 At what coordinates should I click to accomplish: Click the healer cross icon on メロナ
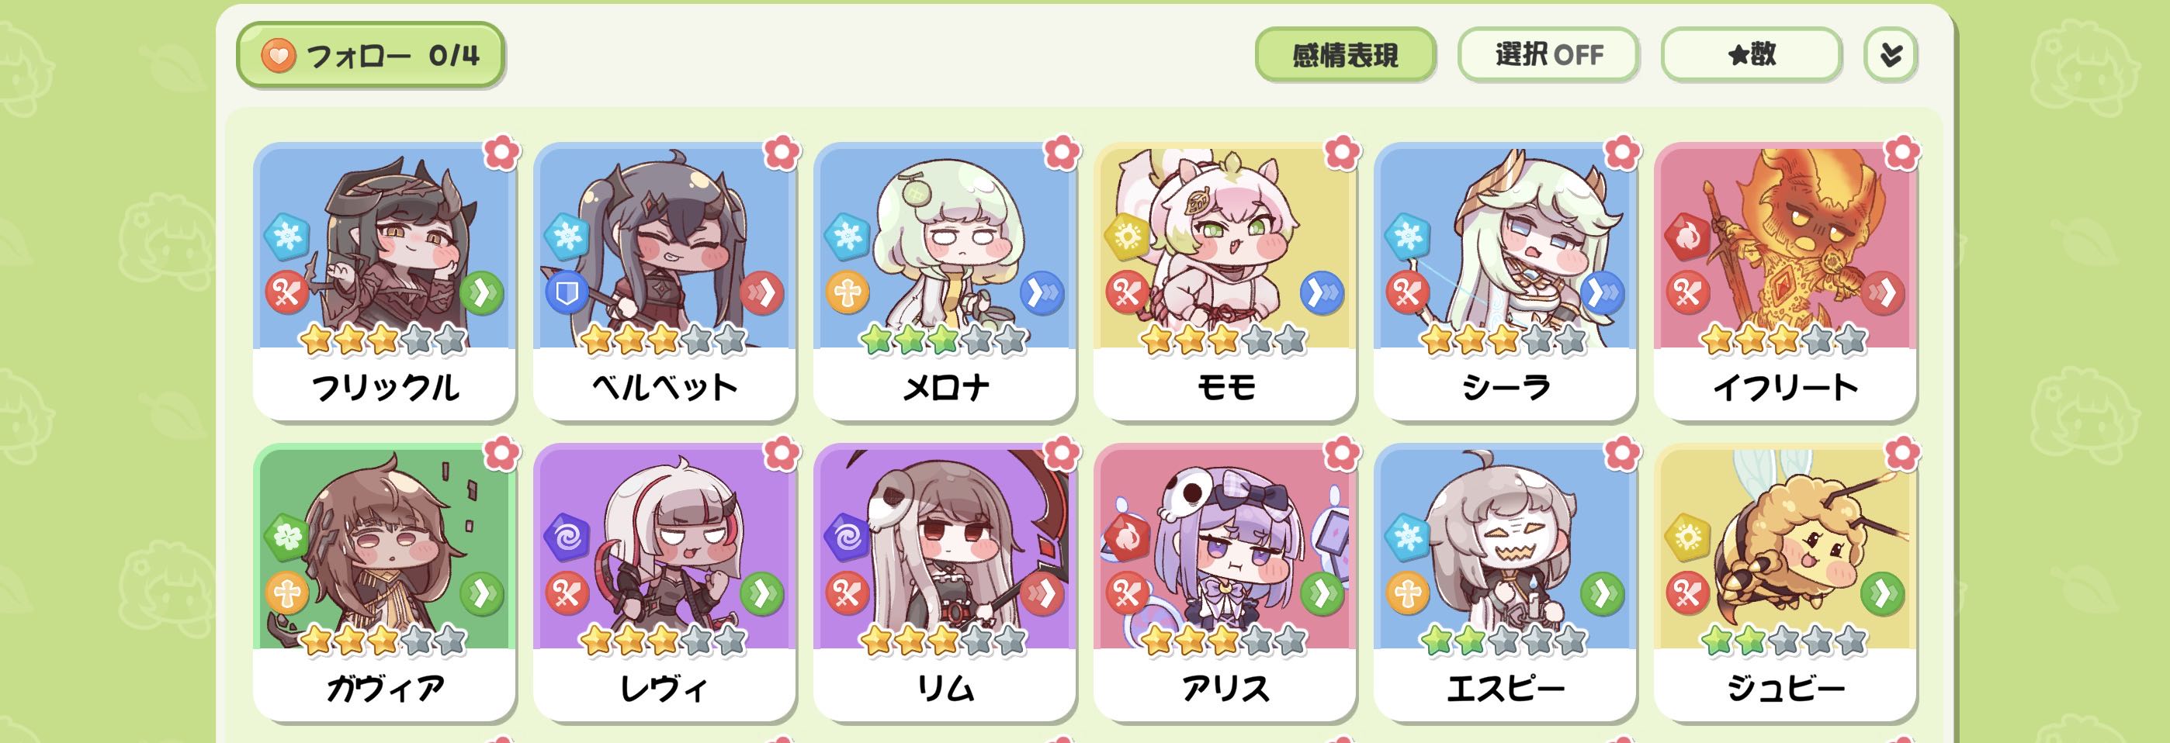click(847, 293)
